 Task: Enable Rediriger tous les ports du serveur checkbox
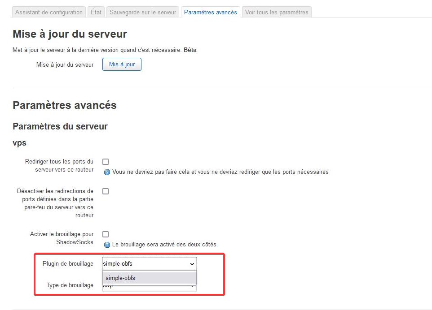click(106, 162)
